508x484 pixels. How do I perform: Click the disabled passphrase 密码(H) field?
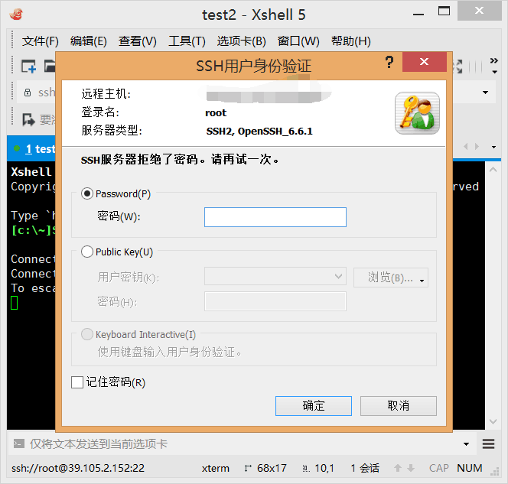click(x=275, y=301)
